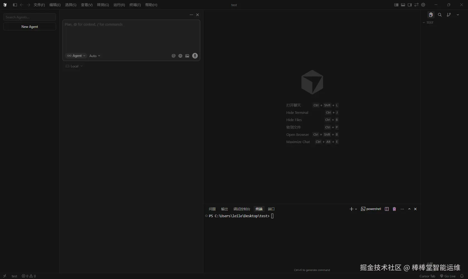The width and height of the screenshot is (468, 279).
Task: Collapse the TEST folder section
Action: pyautogui.click(x=428, y=23)
